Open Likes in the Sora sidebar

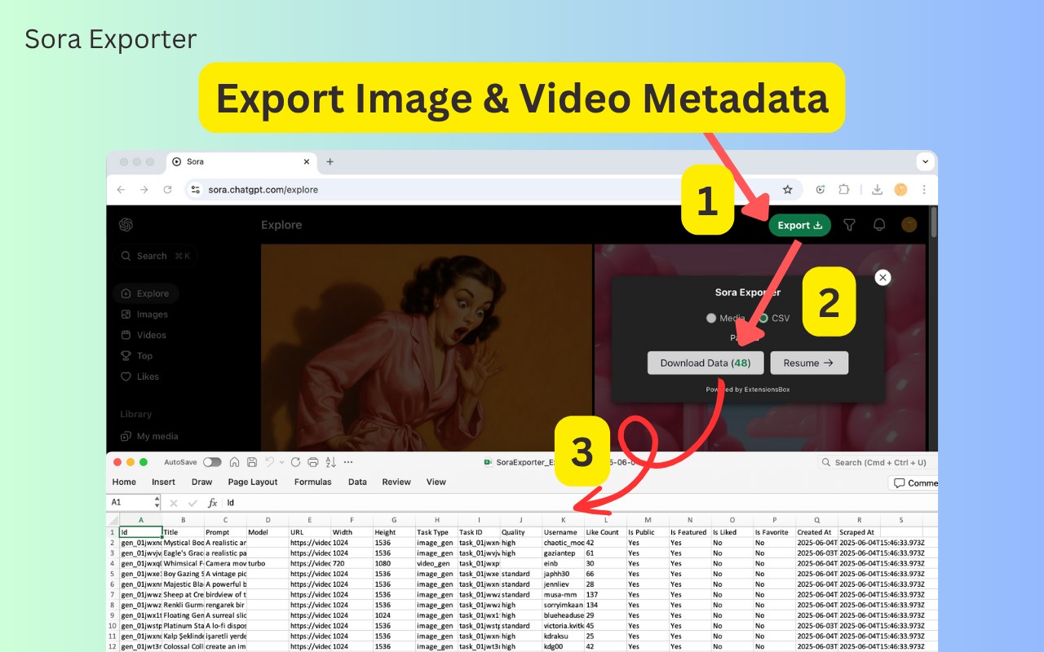[x=140, y=377]
